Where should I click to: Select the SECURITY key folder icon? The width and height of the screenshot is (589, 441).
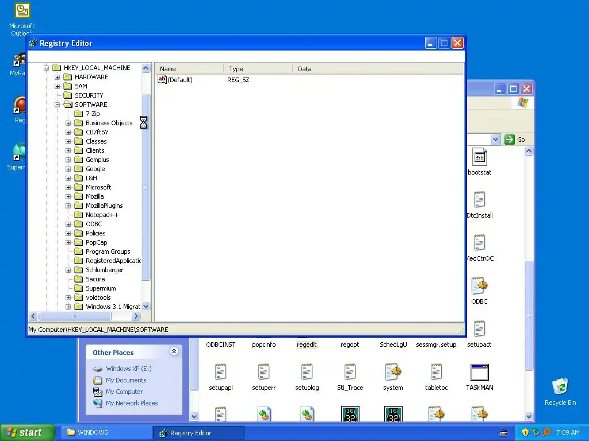[x=68, y=95]
